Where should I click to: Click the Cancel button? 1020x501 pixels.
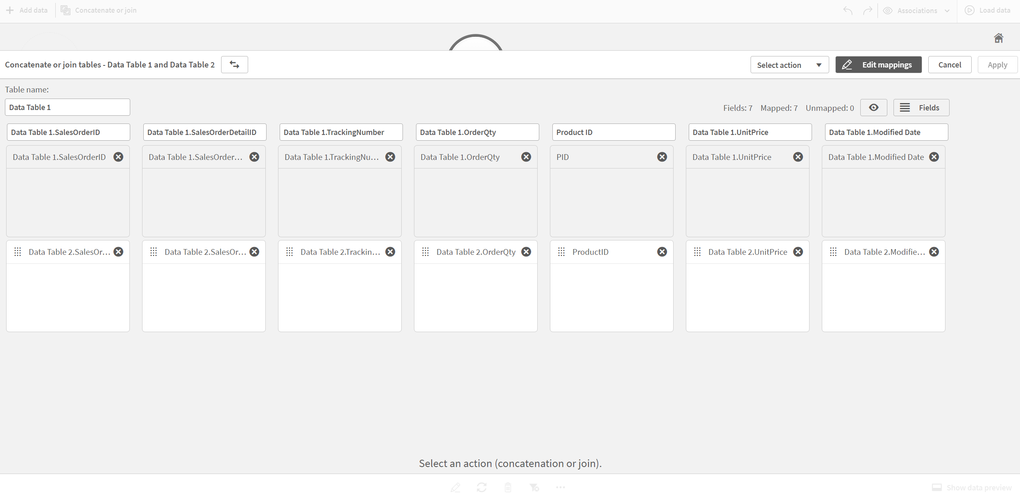[x=950, y=64]
